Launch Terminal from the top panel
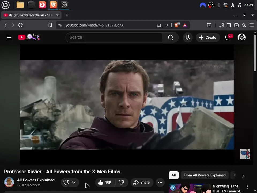This screenshot has height=193, width=257. point(31,5)
